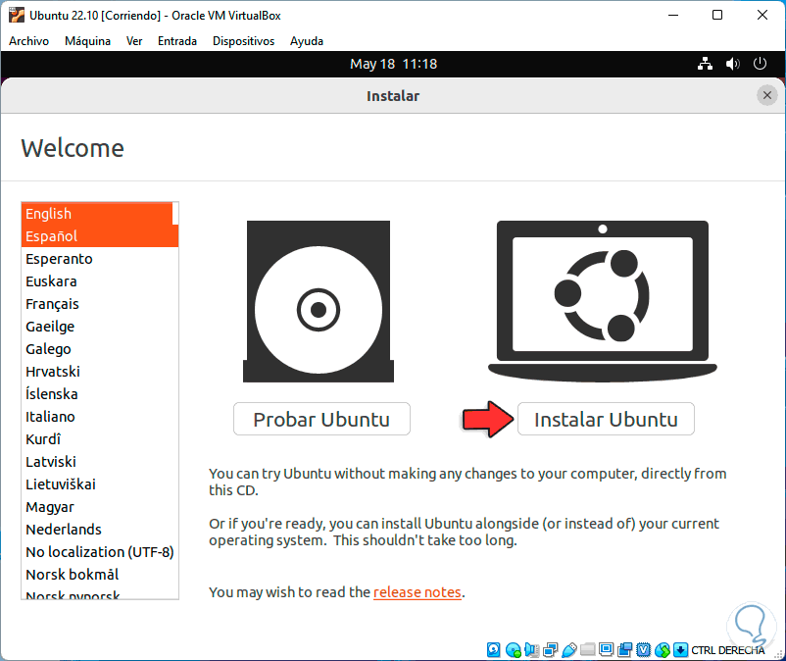Image resolution: width=786 pixels, height=661 pixels.
Task: Open the Dispositivos menu
Action: click(x=243, y=41)
